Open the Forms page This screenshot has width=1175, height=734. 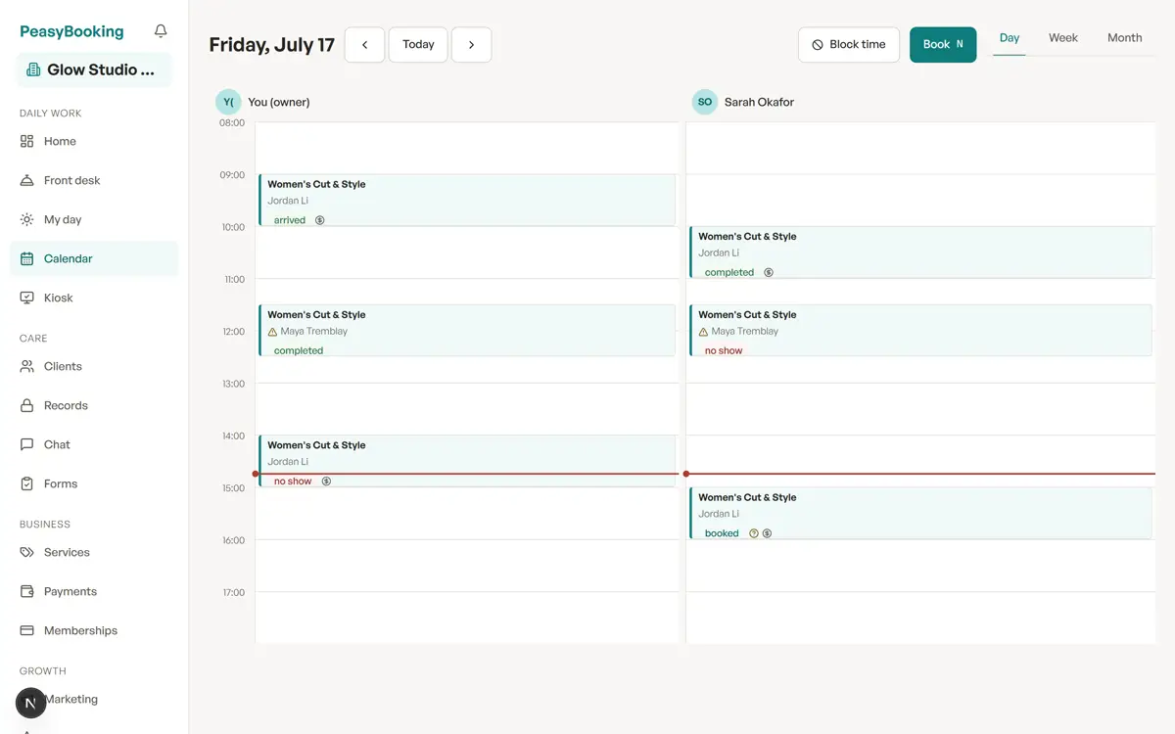tap(94, 483)
